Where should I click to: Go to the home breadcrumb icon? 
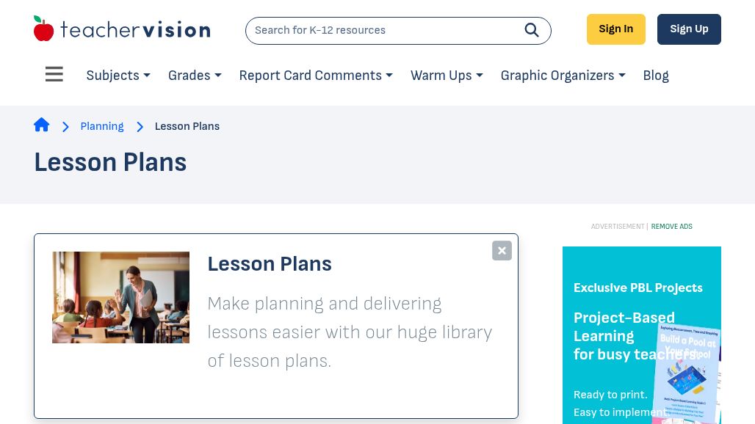pos(41,125)
